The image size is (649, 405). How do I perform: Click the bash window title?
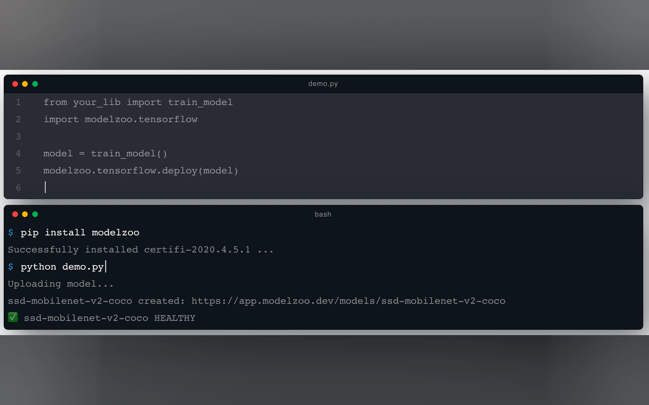point(323,214)
